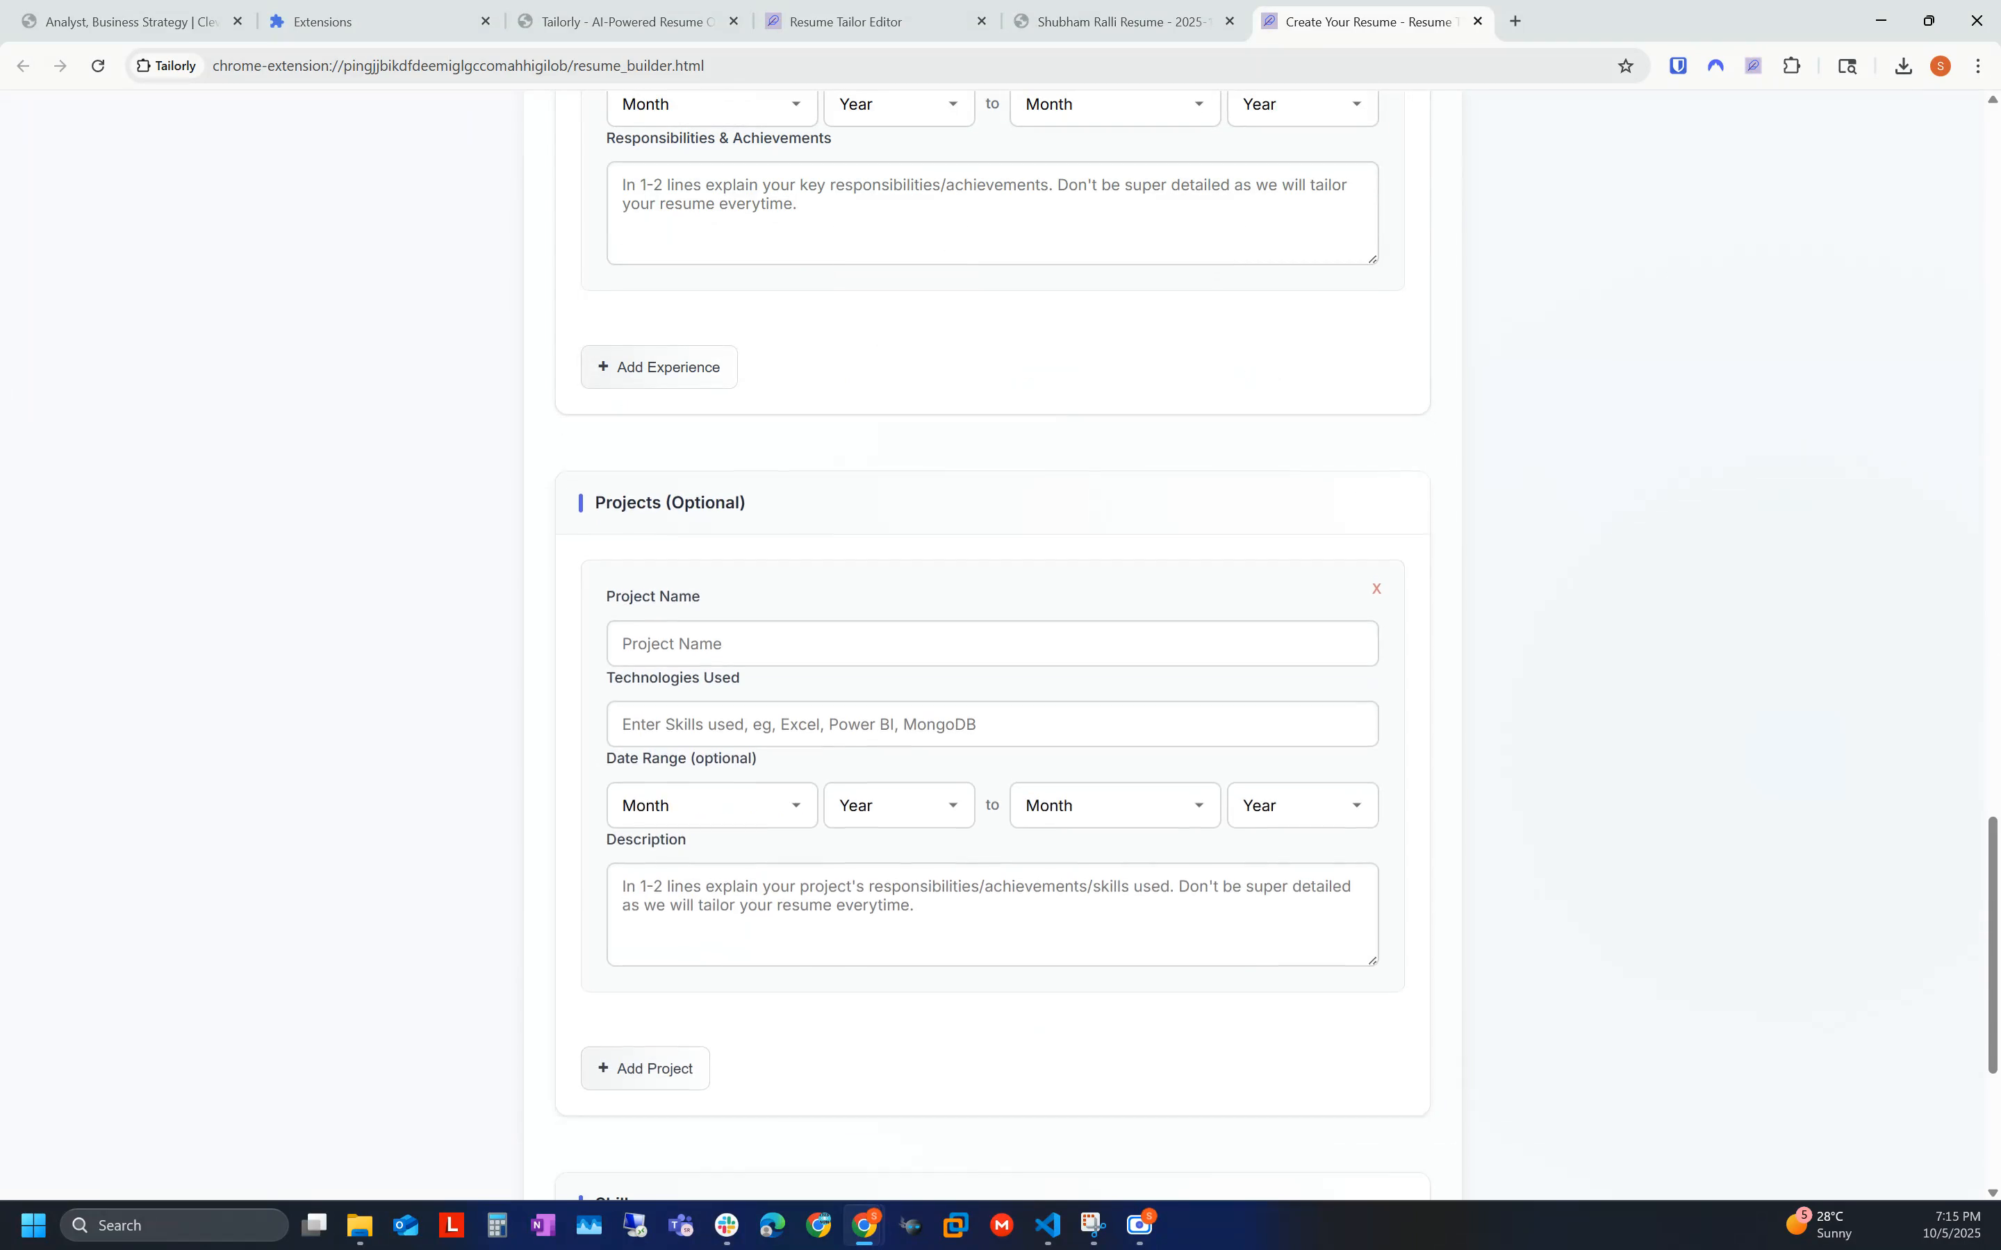Image resolution: width=2001 pixels, height=1250 pixels.
Task: Open the project start Year dropdown
Action: (x=898, y=804)
